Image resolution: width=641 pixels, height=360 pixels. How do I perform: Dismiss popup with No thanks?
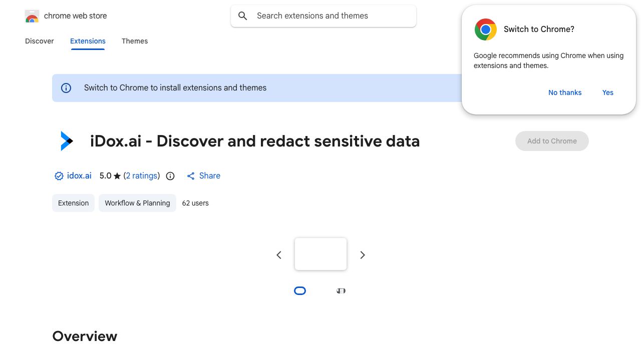pyautogui.click(x=565, y=92)
